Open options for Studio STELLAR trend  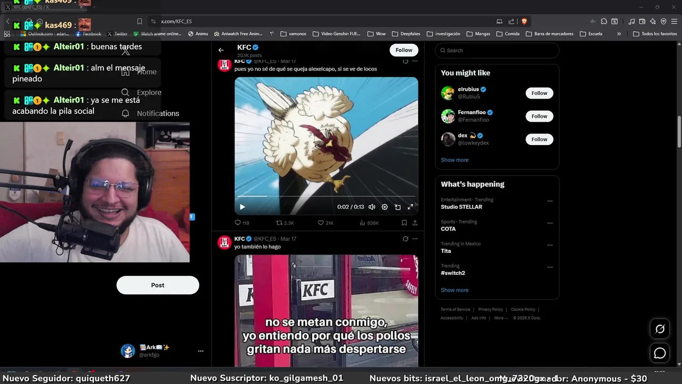click(550, 201)
